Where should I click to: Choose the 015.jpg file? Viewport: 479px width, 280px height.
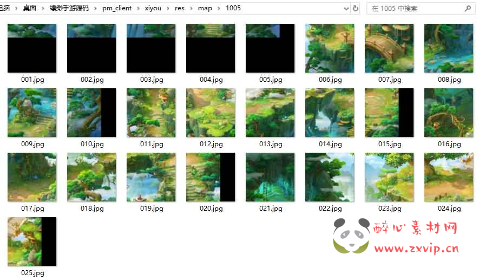389,113
